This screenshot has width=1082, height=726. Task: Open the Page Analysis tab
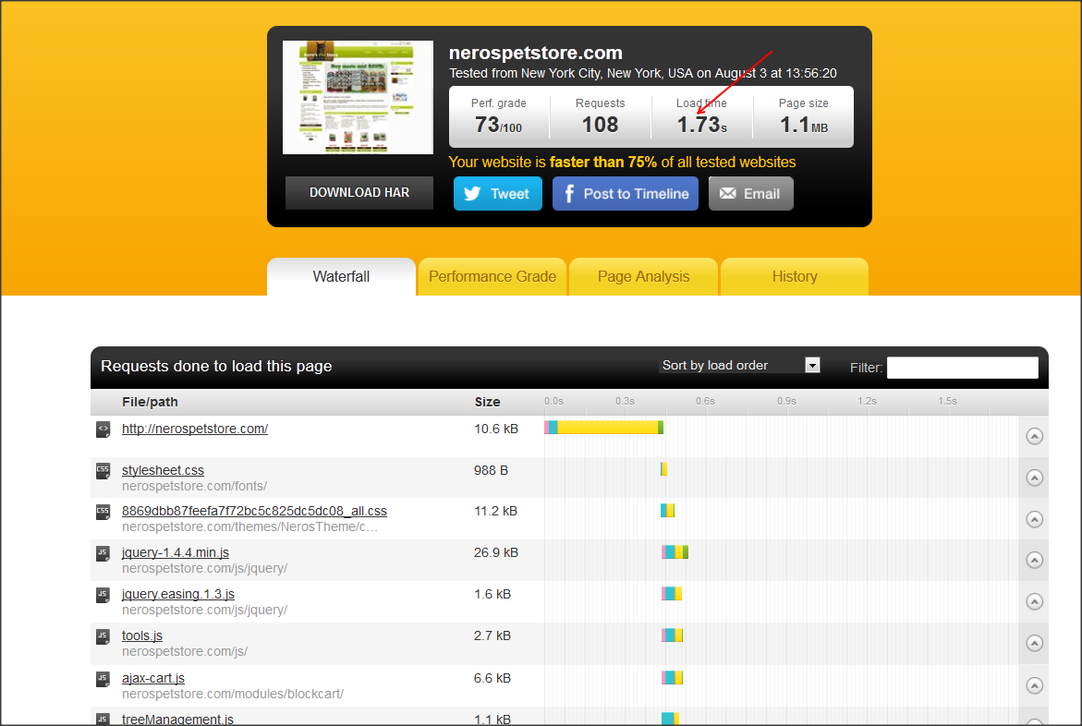coord(643,277)
